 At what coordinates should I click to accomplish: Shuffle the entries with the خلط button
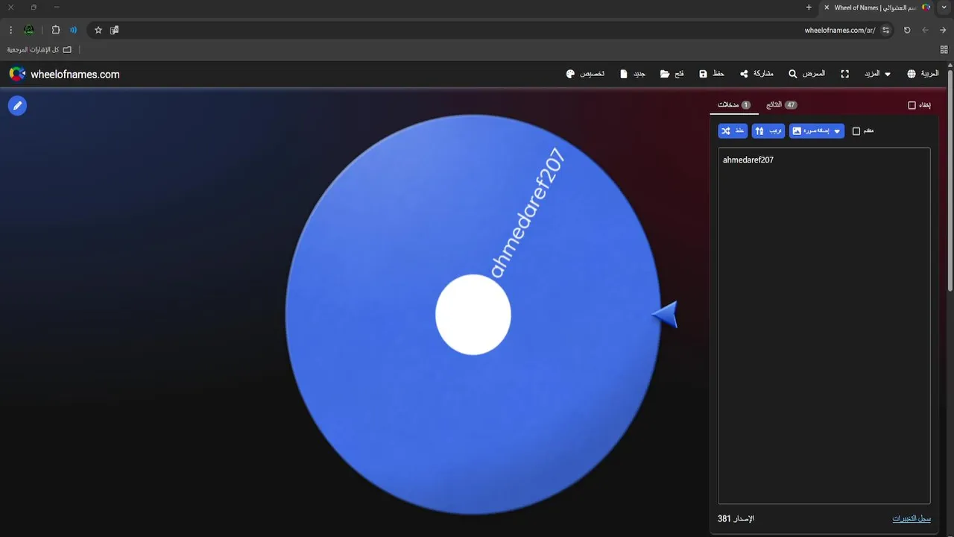pyautogui.click(x=733, y=131)
